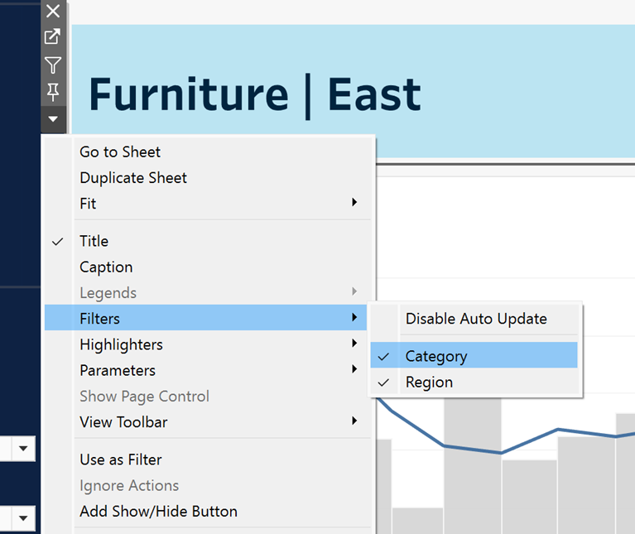This screenshot has width=635, height=534.
Task: Click the Furniture | East title
Action: [x=254, y=94]
